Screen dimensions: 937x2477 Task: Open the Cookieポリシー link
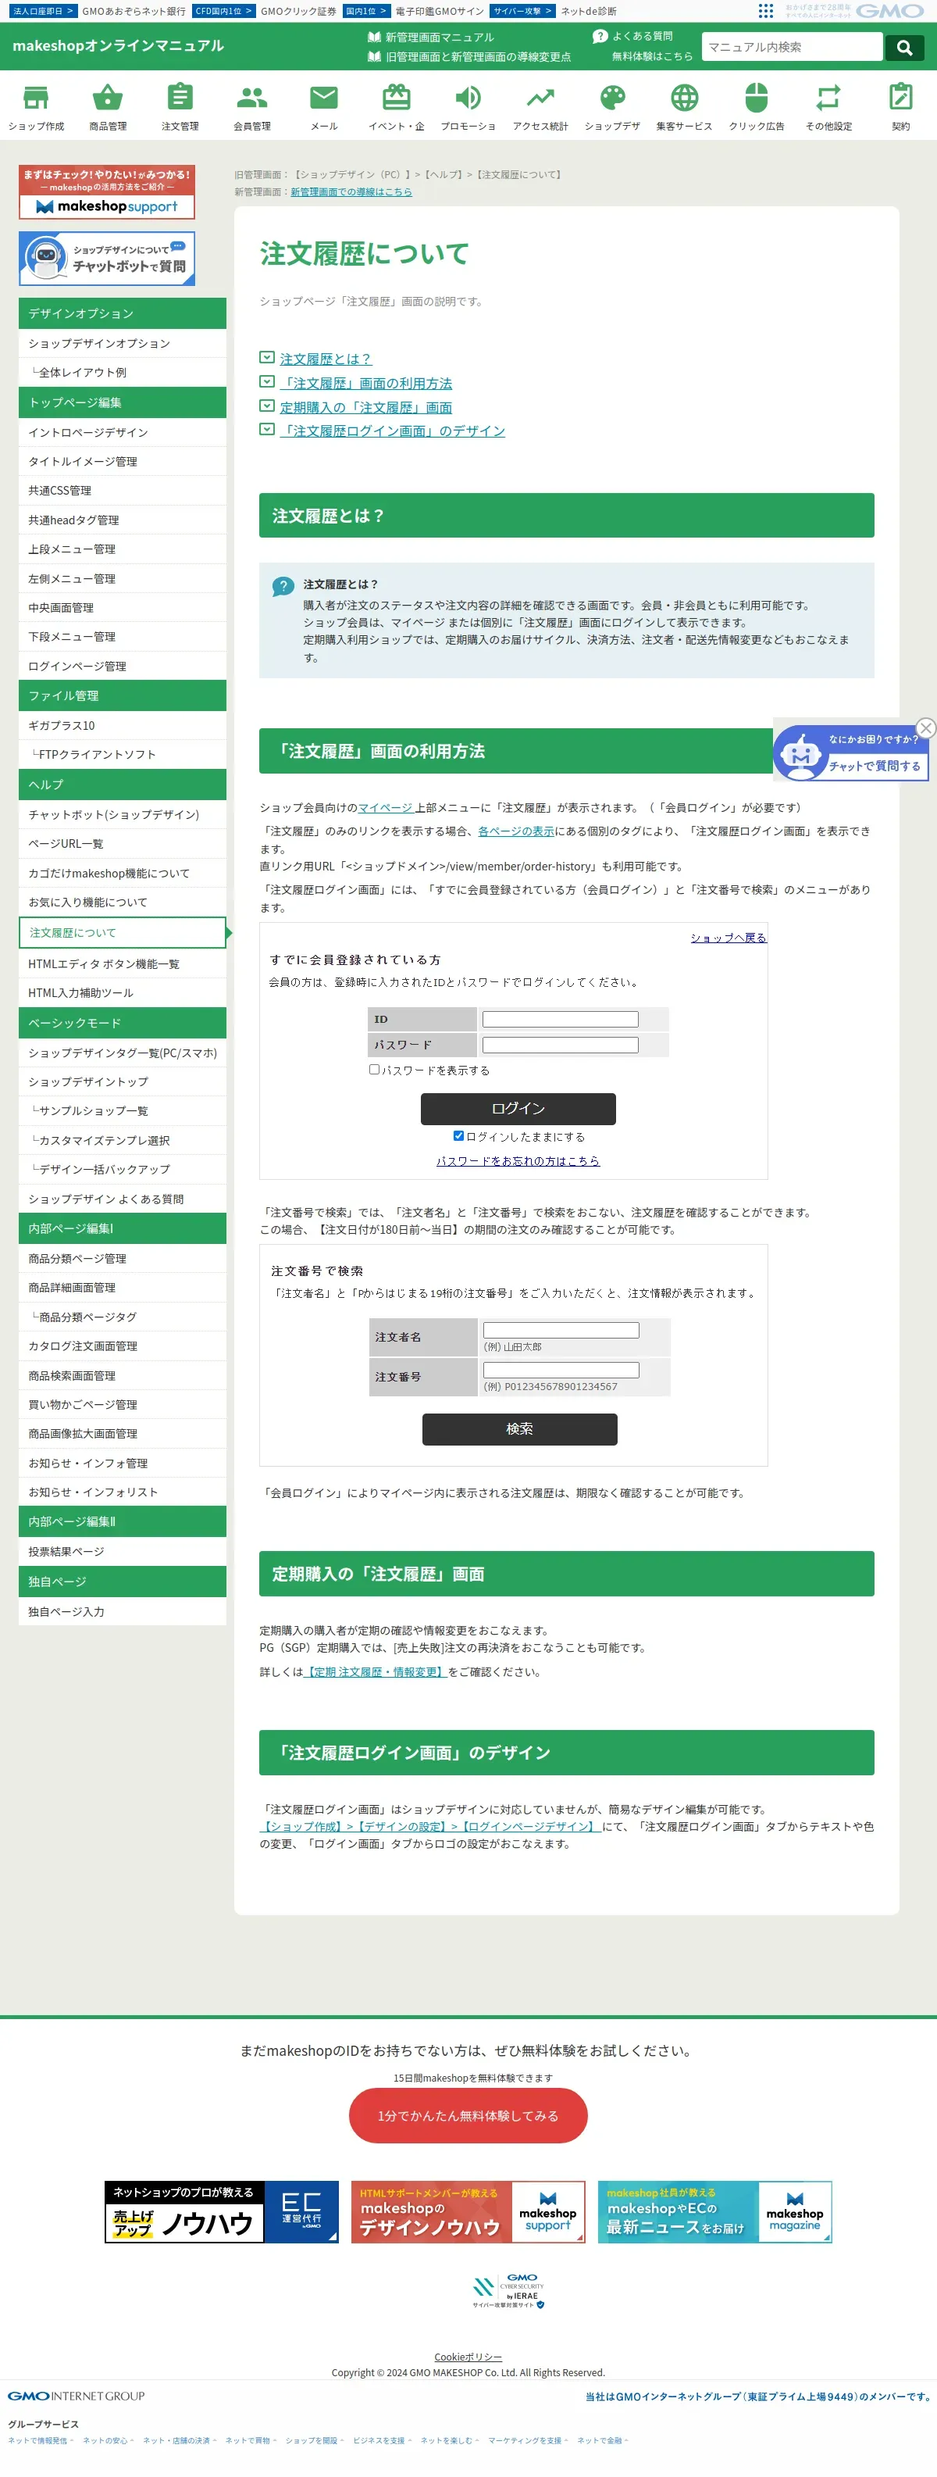(x=468, y=2357)
